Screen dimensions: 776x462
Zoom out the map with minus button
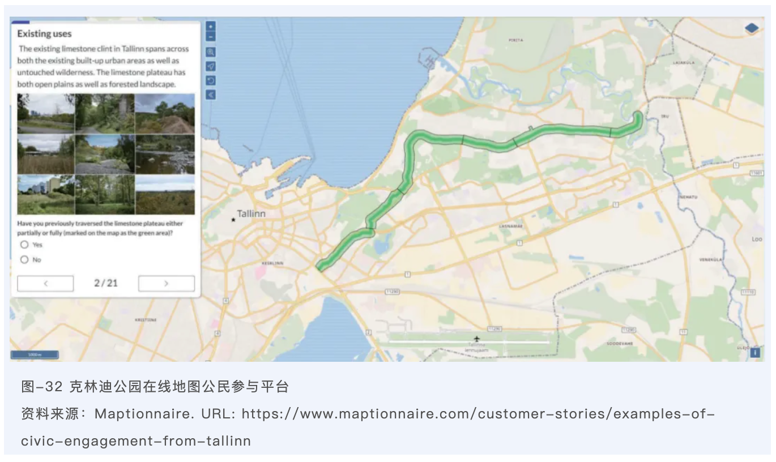coord(211,36)
